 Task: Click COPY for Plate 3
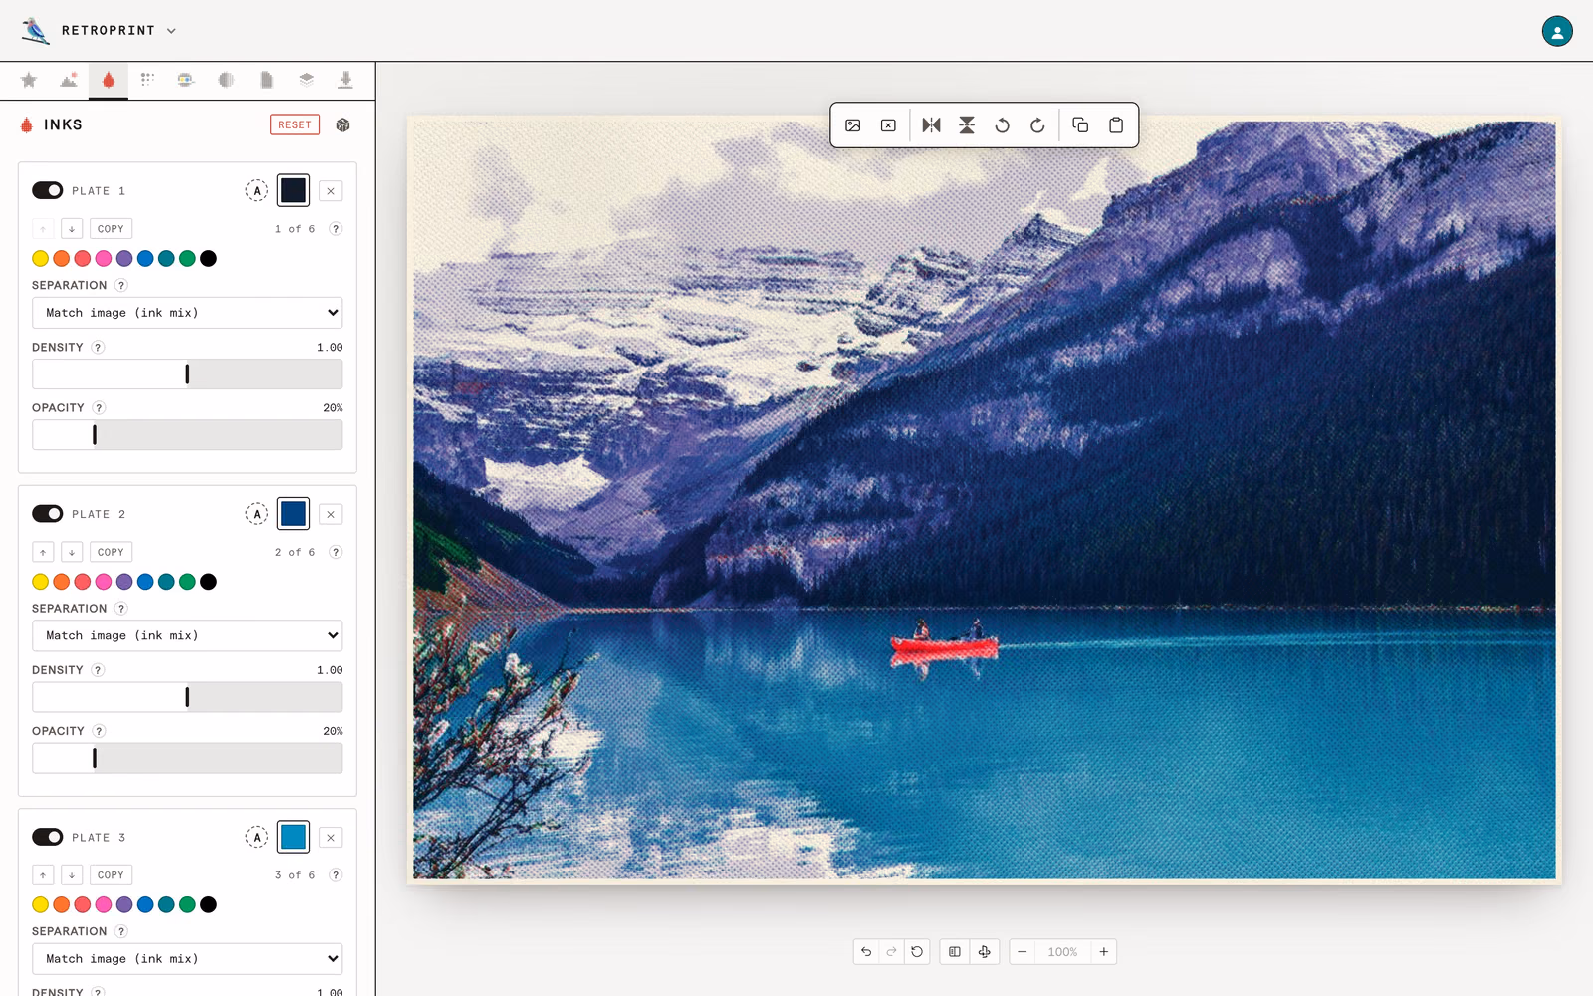(x=111, y=875)
